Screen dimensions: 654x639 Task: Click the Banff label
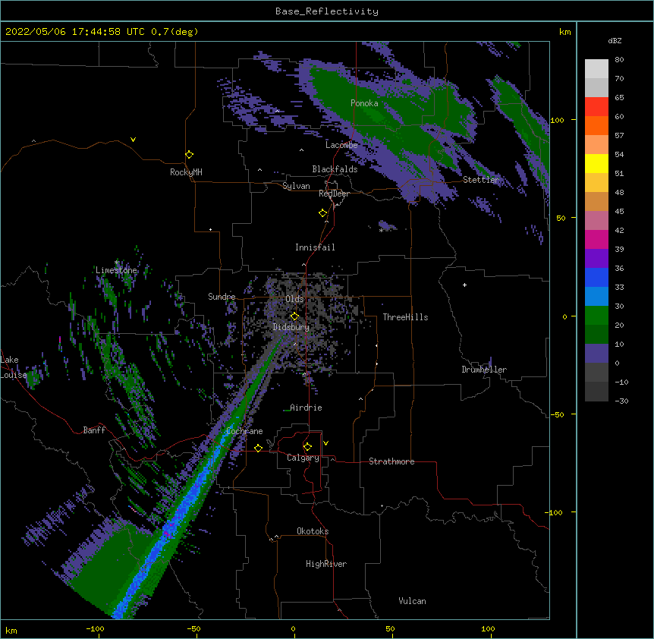point(94,430)
